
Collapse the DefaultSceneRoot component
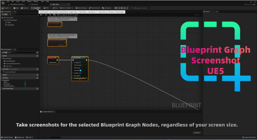(3, 20)
